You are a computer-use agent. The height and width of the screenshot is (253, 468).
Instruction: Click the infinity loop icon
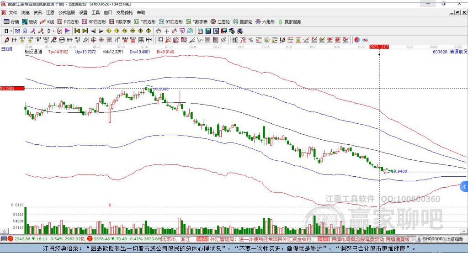(365, 40)
